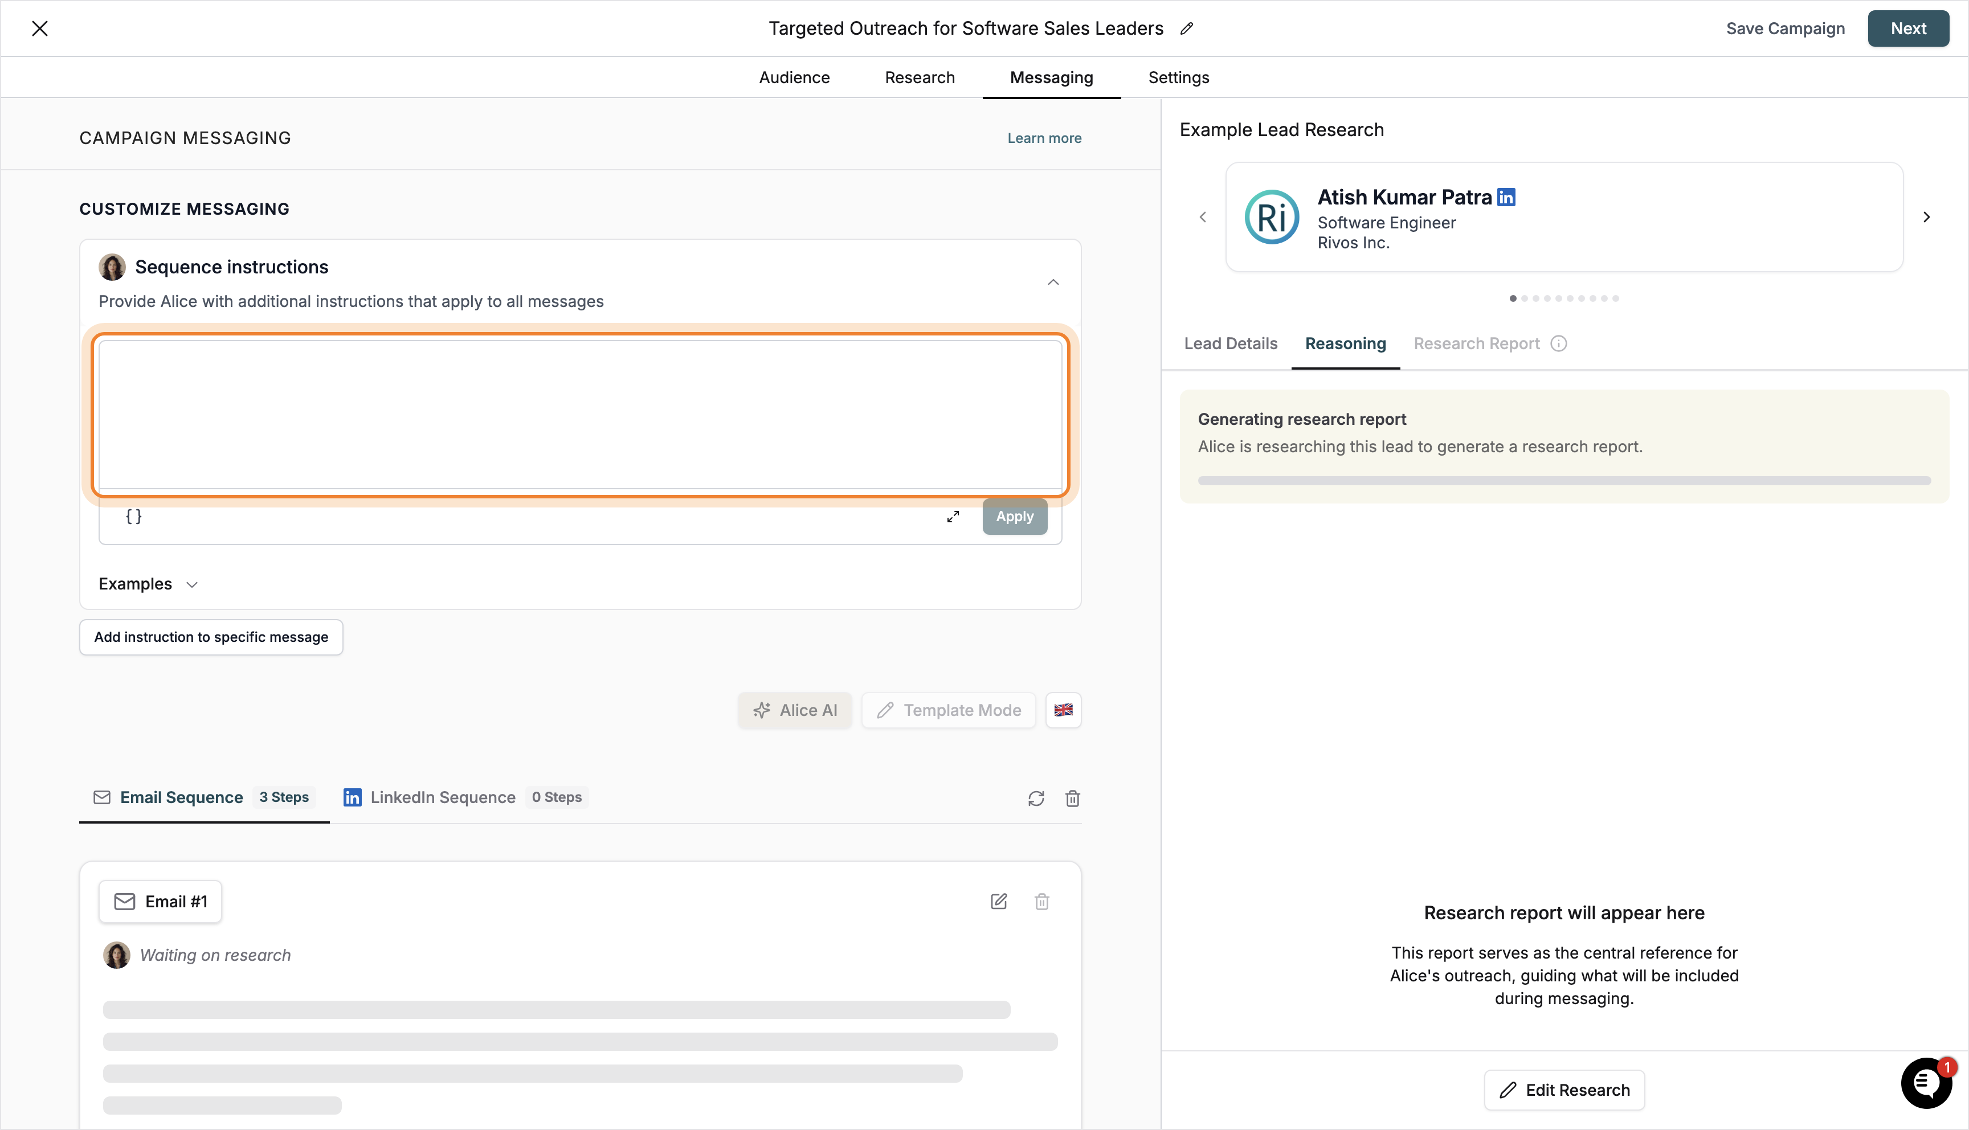Click inside the sequence instructions text box
This screenshot has height=1130, width=1969.
pos(580,415)
